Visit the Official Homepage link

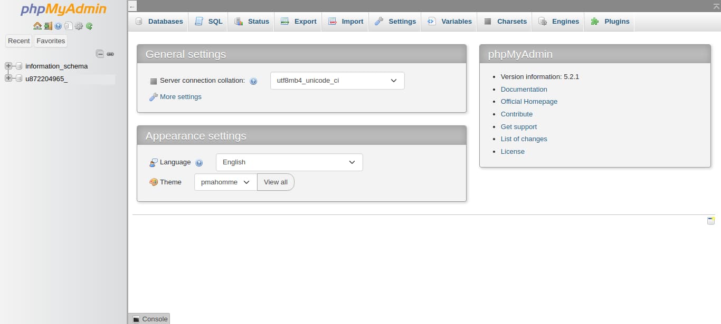pyautogui.click(x=529, y=102)
